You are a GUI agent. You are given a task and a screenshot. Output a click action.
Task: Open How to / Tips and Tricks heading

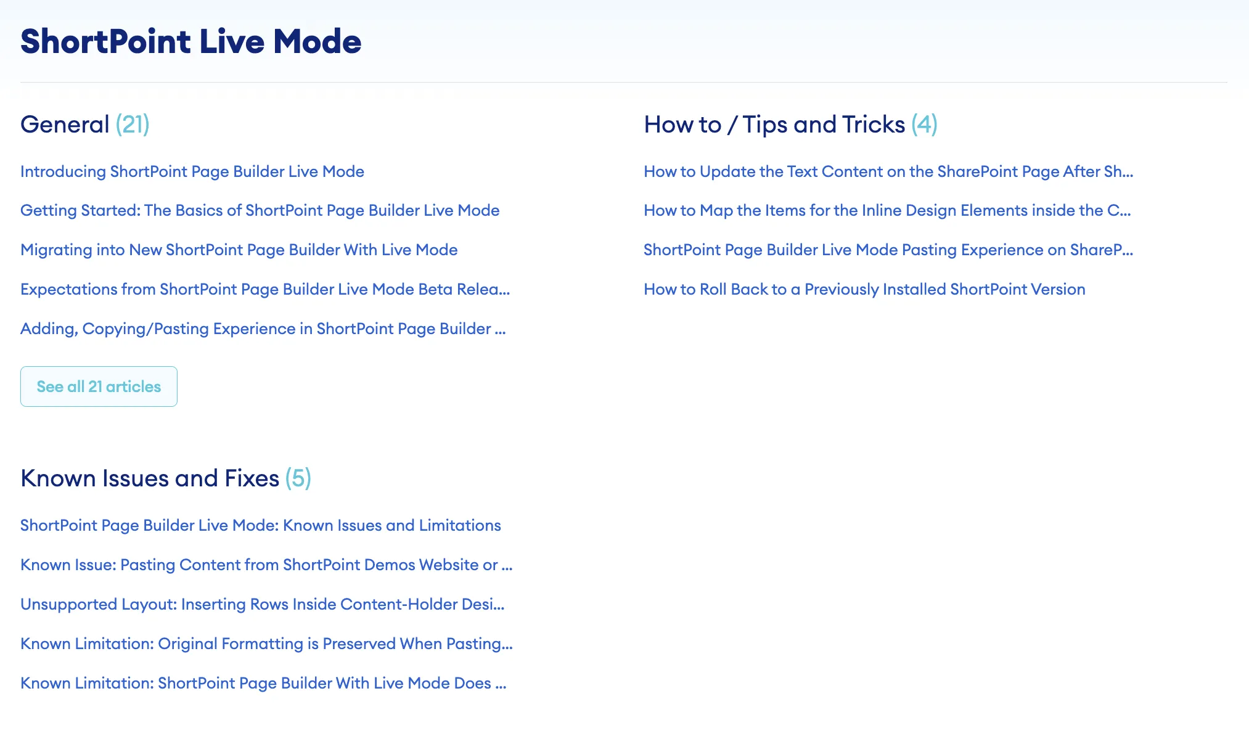click(790, 125)
